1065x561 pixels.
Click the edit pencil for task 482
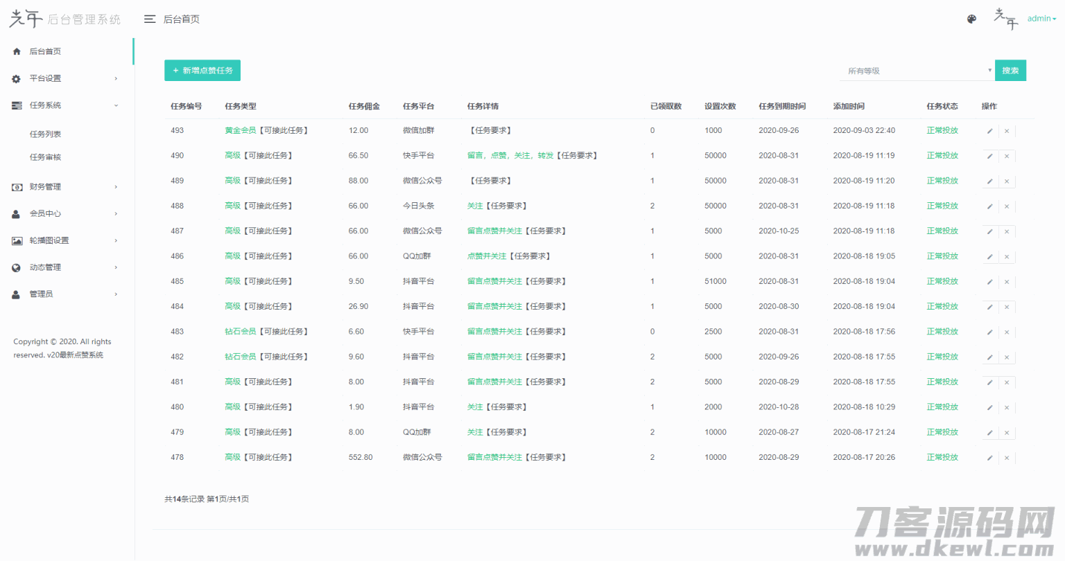click(989, 357)
